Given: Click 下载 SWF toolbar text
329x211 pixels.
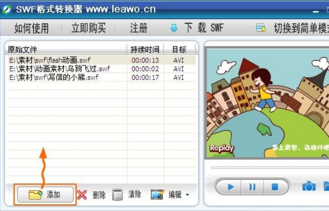Looking at the screenshot, I should pyautogui.click(x=204, y=28).
